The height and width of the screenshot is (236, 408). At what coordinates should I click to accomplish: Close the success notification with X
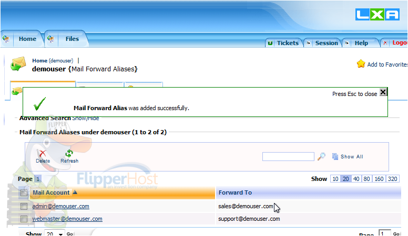383,92
